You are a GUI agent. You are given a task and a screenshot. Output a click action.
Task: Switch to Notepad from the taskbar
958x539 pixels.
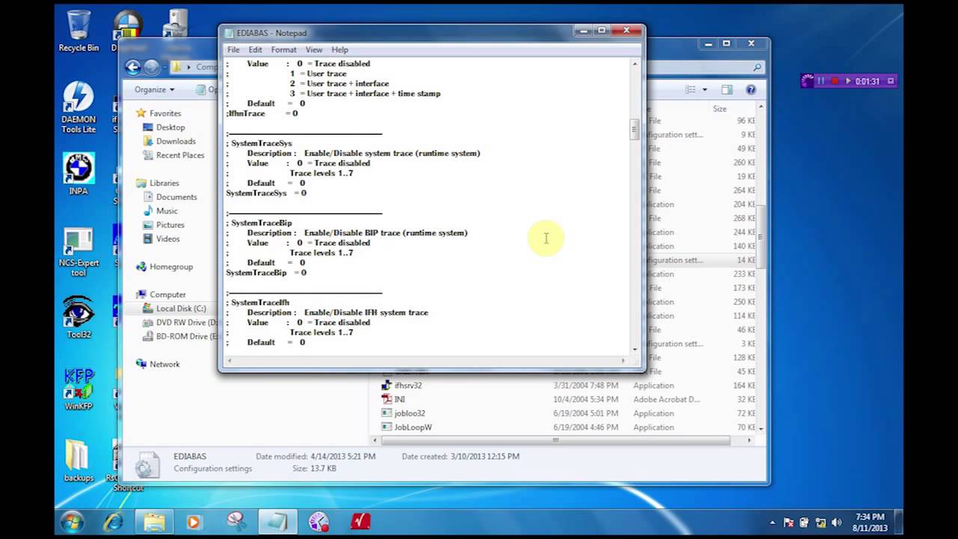tap(277, 522)
